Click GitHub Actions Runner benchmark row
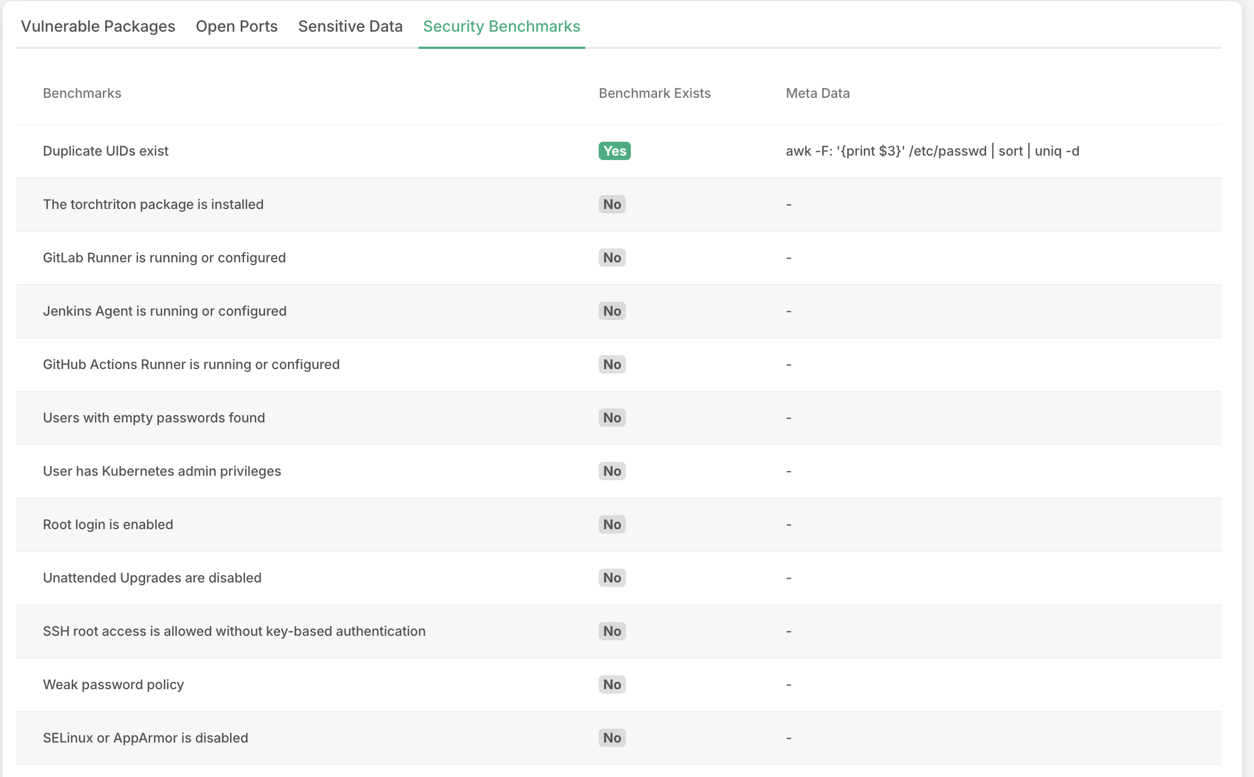The height and width of the screenshot is (777, 1254). [x=191, y=365]
